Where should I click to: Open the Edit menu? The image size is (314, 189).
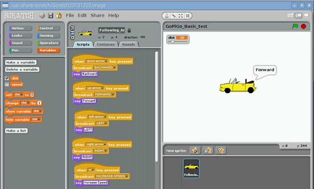[82, 15]
